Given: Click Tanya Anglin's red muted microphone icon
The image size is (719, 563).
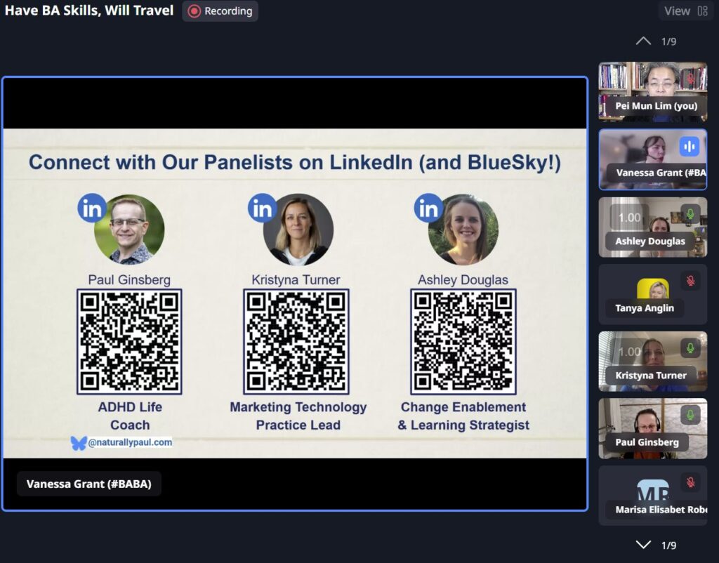Looking at the screenshot, I should pos(690,281).
